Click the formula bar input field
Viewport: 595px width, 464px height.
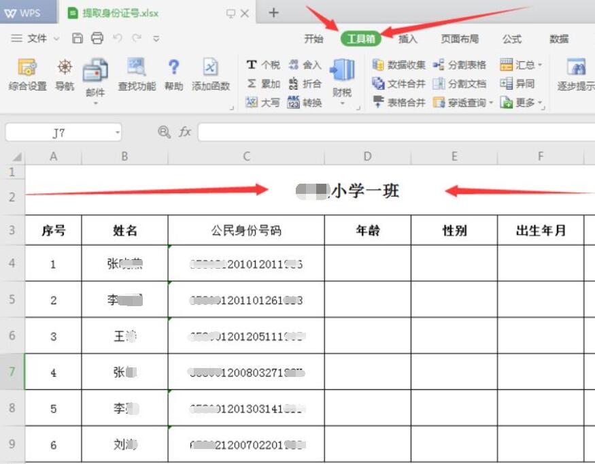(x=394, y=132)
